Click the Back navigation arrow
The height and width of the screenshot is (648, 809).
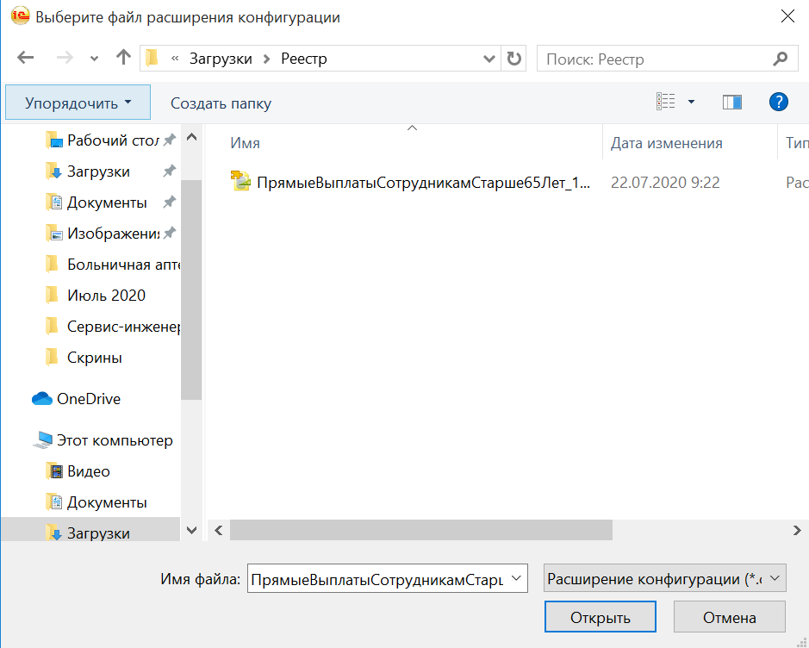click(x=26, y=59)
